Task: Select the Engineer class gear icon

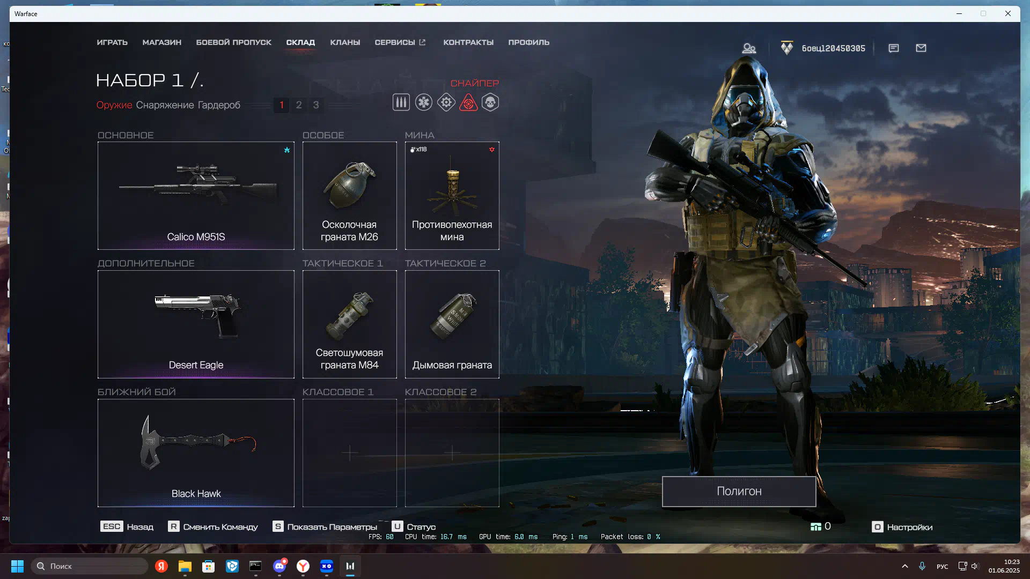Action: (446, 102)
